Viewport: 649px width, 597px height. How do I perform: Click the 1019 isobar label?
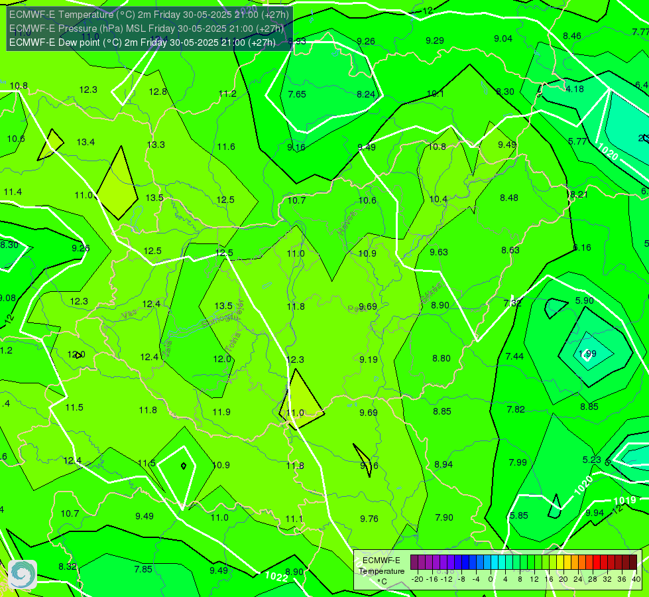(624, 500)
